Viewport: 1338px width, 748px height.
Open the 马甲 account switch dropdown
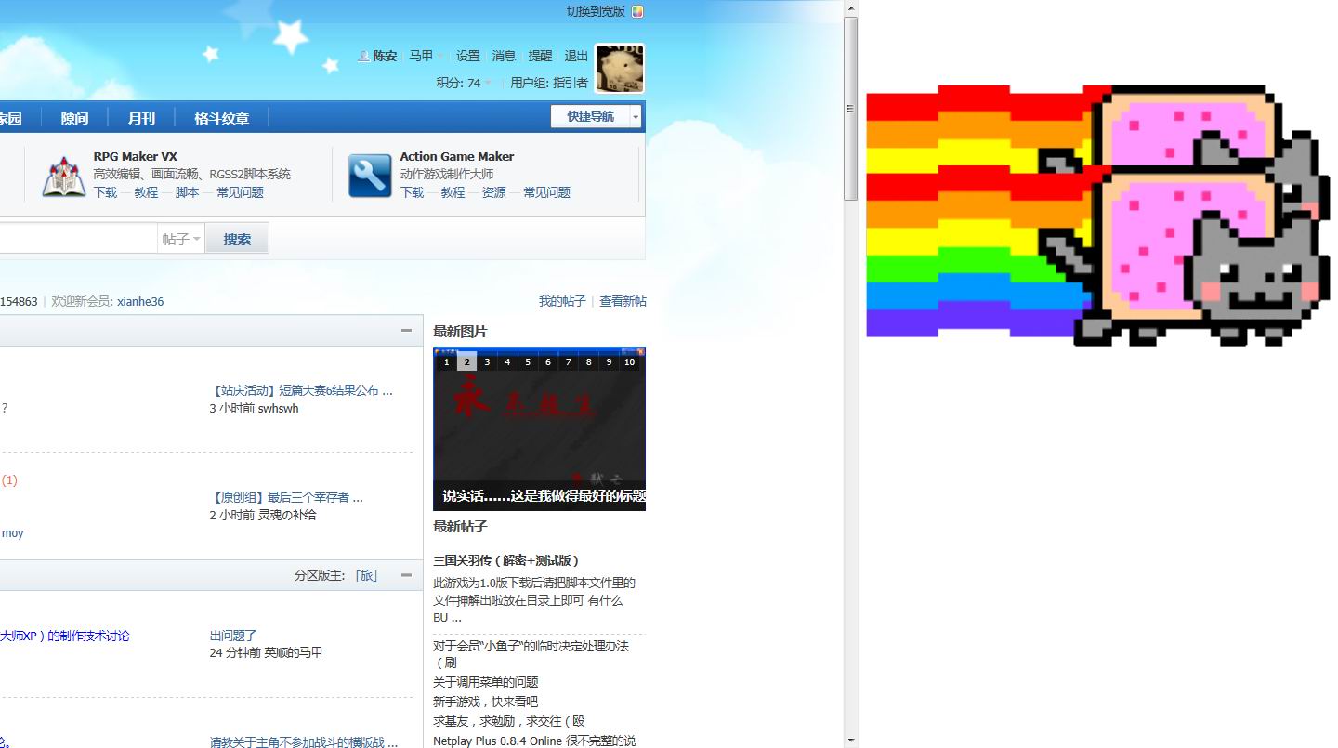click(427, 56)
